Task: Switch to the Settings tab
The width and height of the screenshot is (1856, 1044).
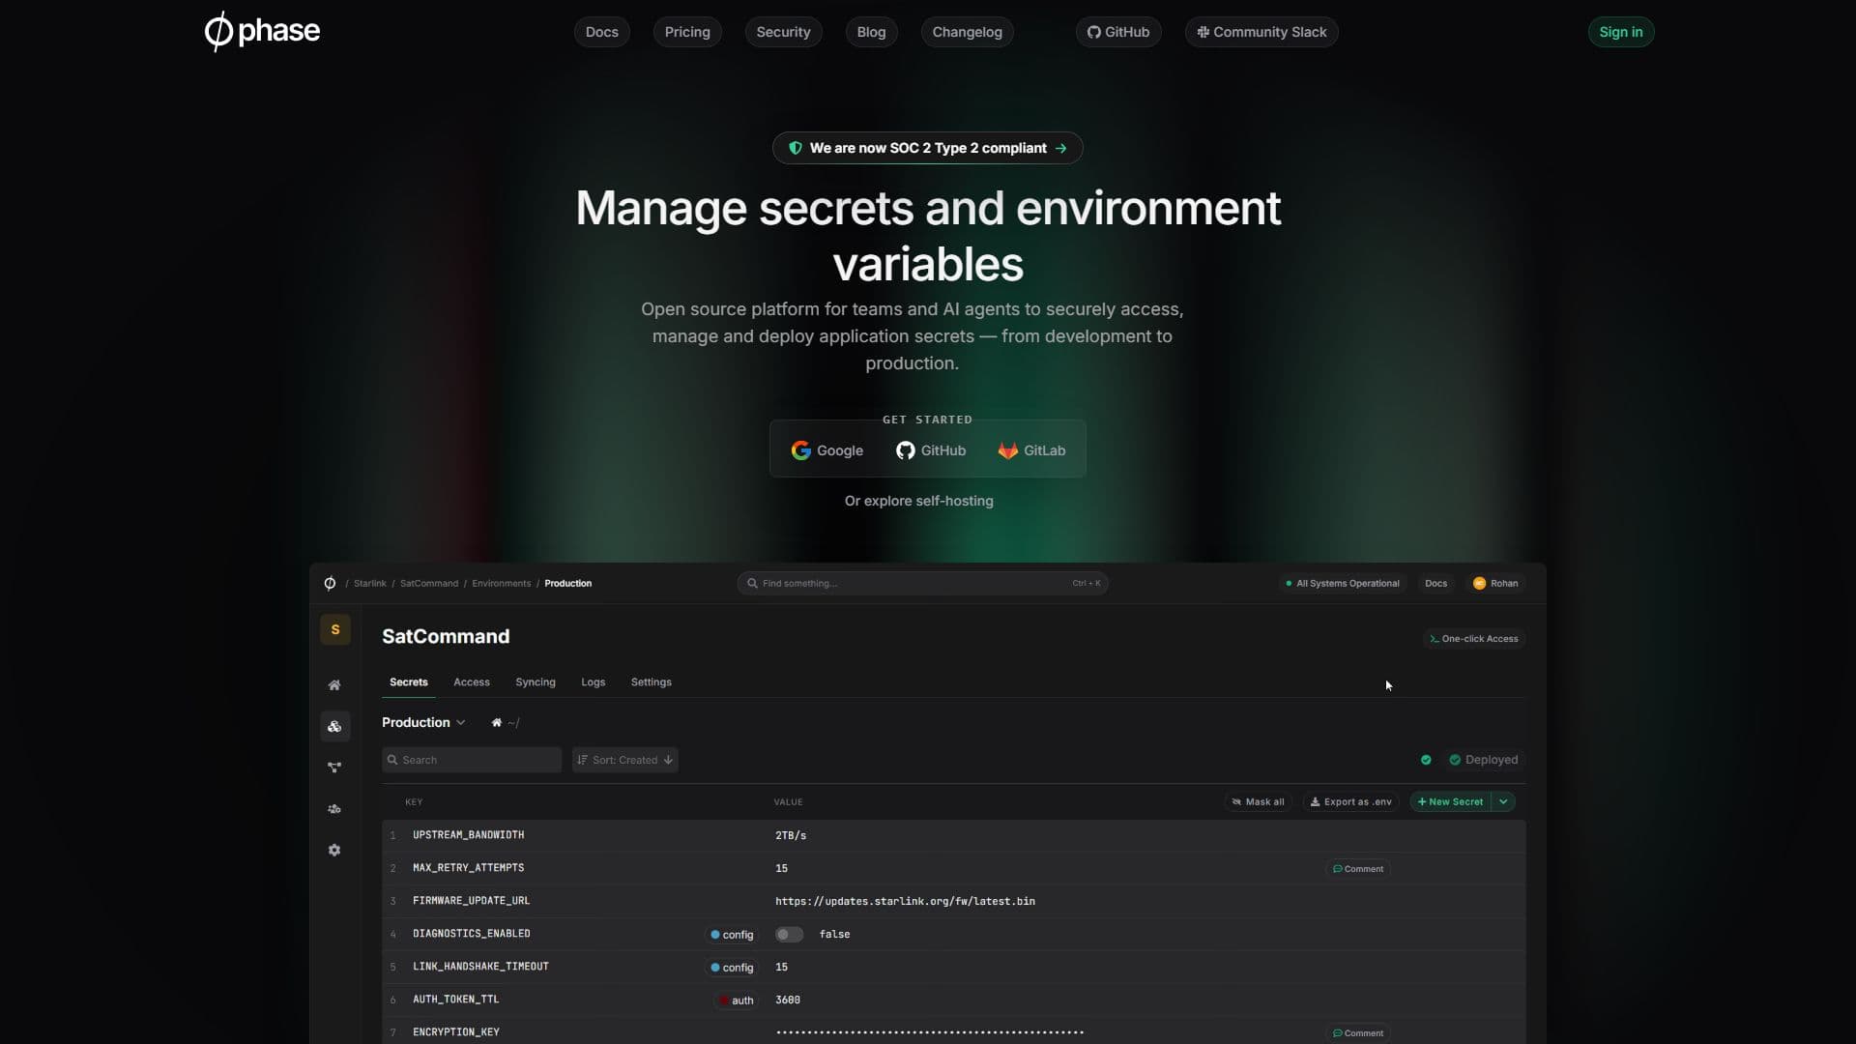Action: click(x=652, y=682)
